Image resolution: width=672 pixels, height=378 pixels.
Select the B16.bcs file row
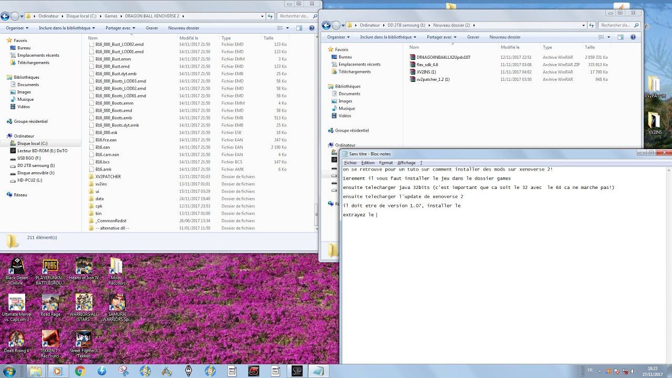click(x=102, y=162)
